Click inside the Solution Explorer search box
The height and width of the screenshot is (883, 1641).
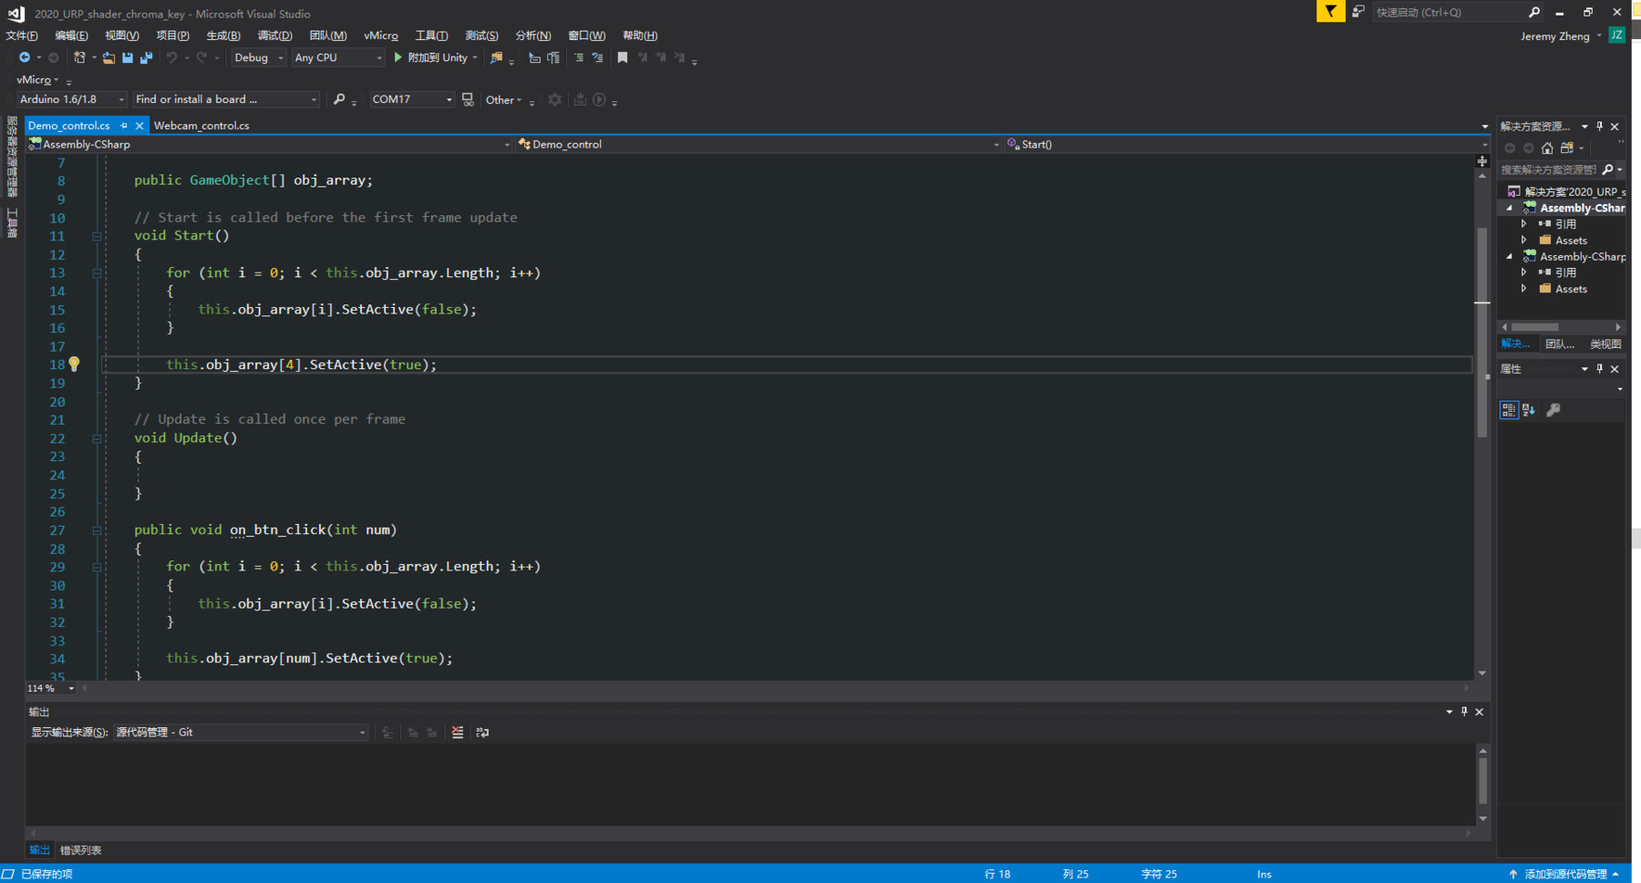point(1550,169)
